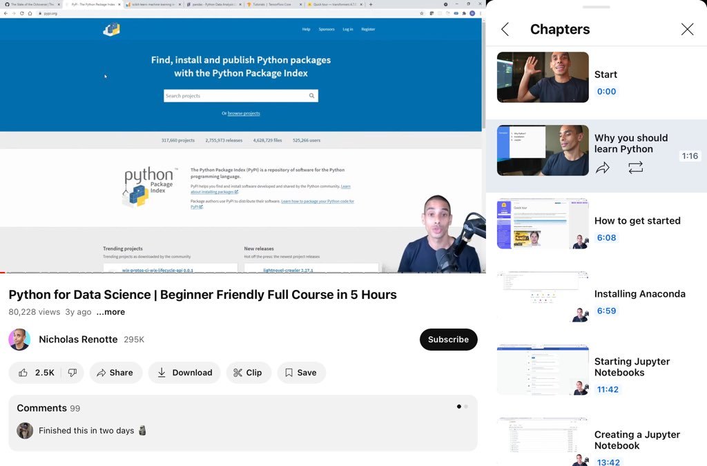707x466 pixels.
Task: Expand the description with ...more
Action: click(110, 313)
